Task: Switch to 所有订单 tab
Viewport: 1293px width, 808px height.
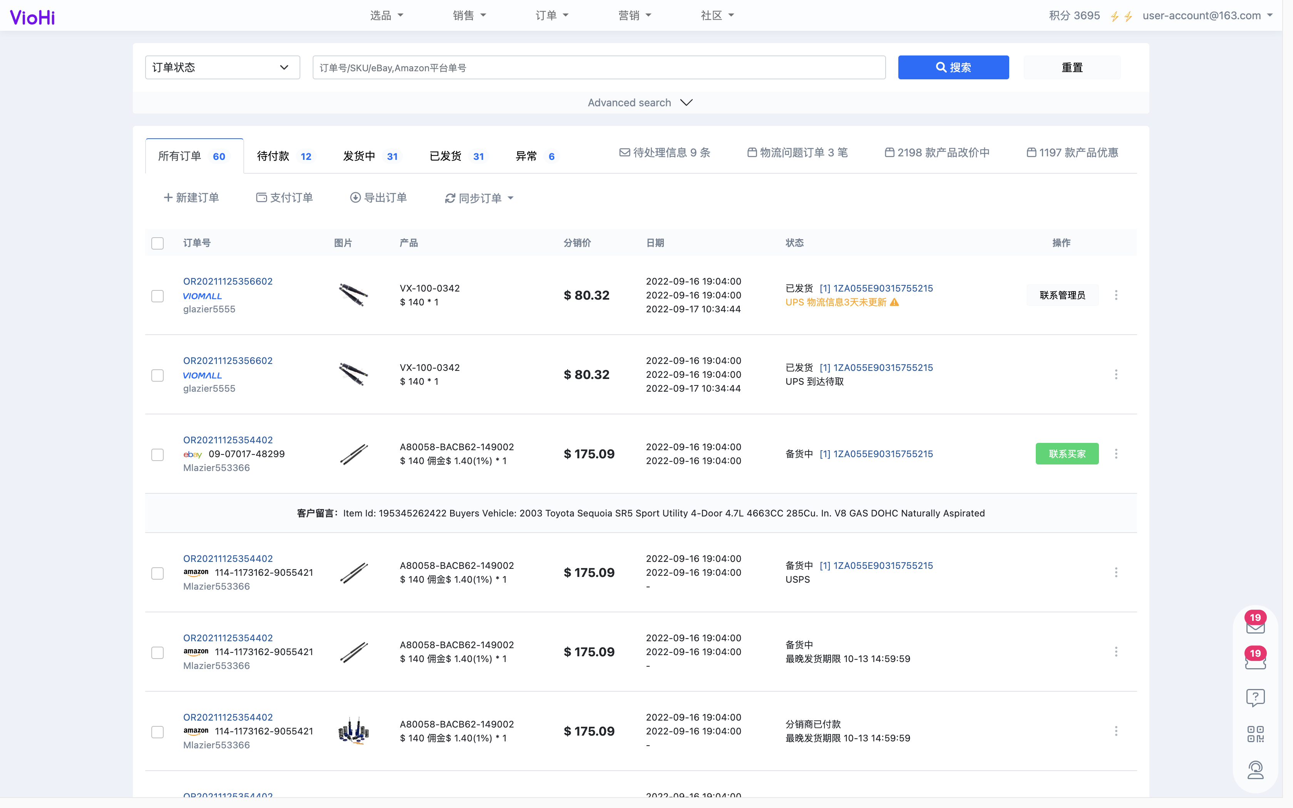Action: [194, 156]
